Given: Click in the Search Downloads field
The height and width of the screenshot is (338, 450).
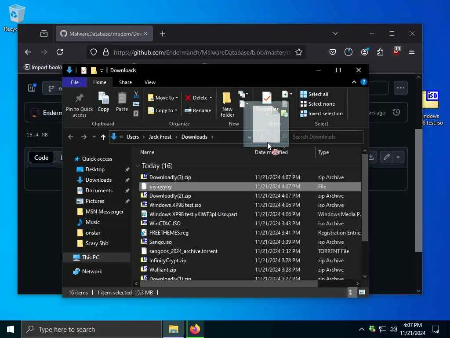Looking at the screenshot, I should [326, 137].
